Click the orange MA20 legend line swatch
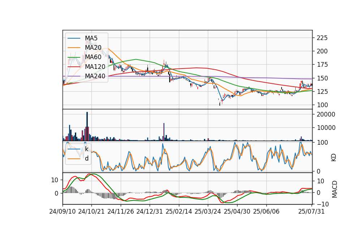The height and width of the screenshot is (249, 347). coord(74,48)
